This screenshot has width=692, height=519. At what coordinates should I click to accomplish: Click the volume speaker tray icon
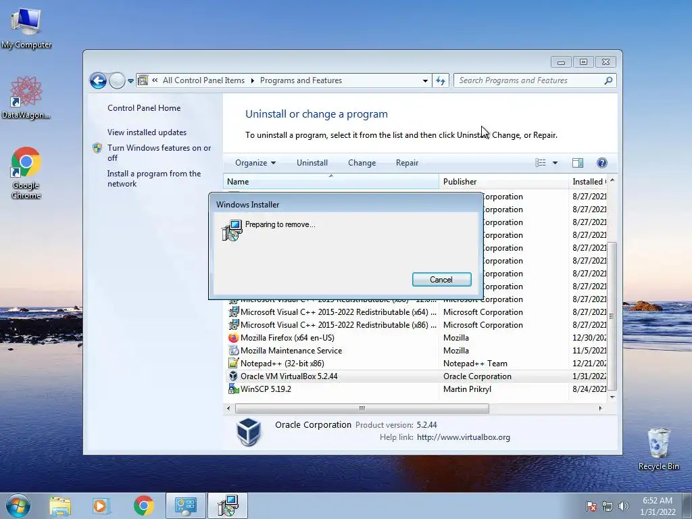click(623, 506)
